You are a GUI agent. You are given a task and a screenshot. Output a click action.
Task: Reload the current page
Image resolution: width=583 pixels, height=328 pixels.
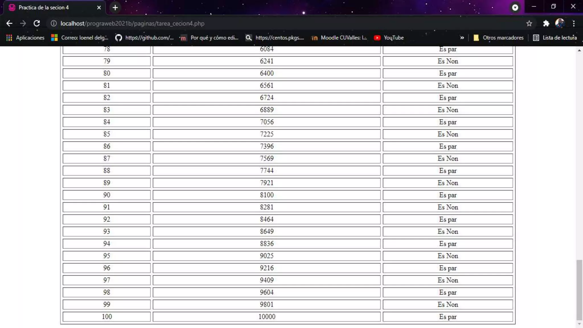[37, 23]
